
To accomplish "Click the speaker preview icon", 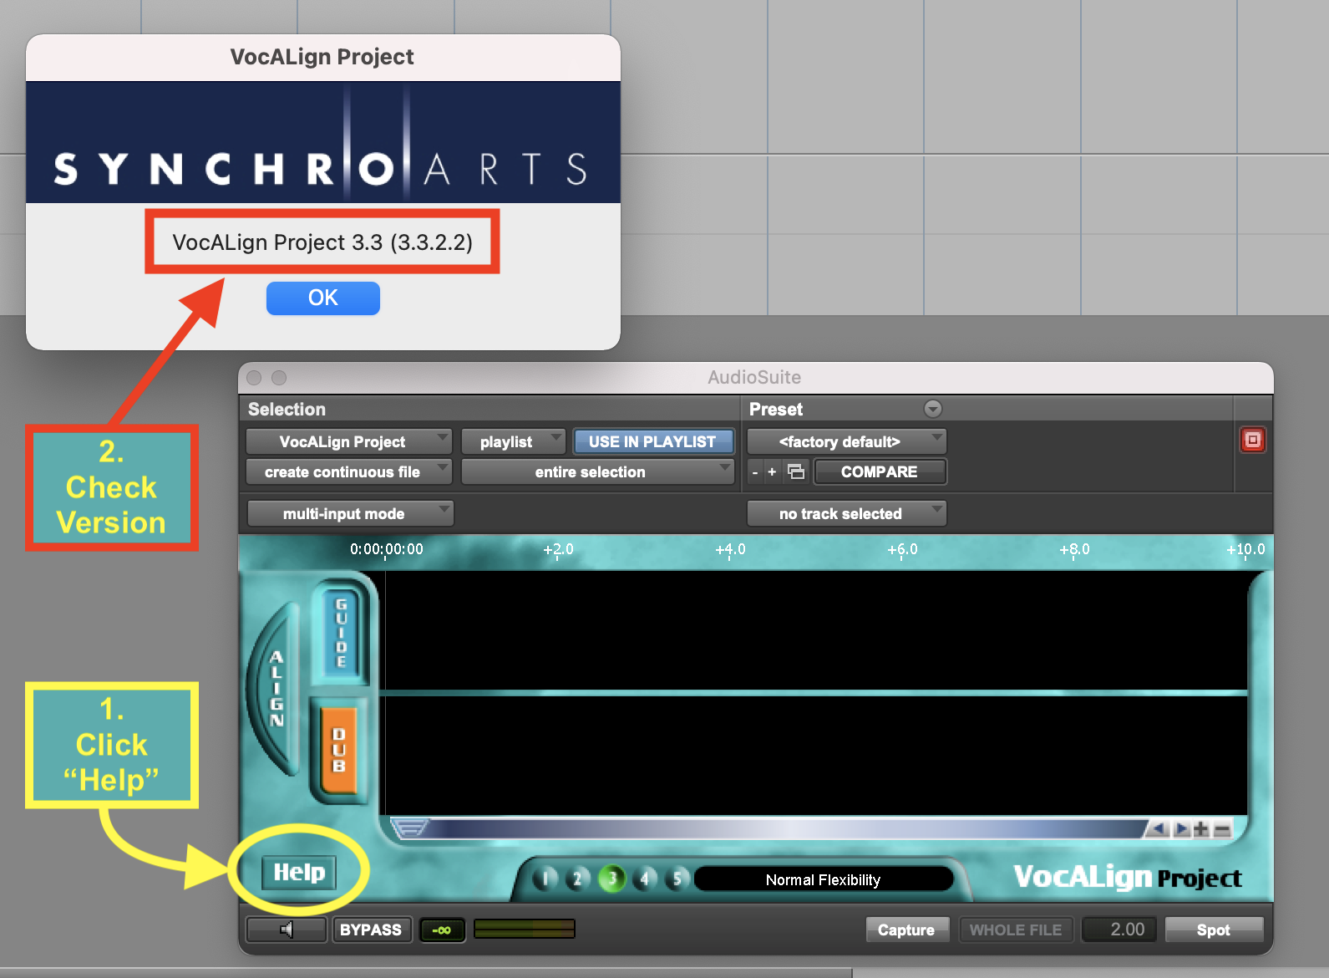I will pyautogui.click(x=287, y=930).
